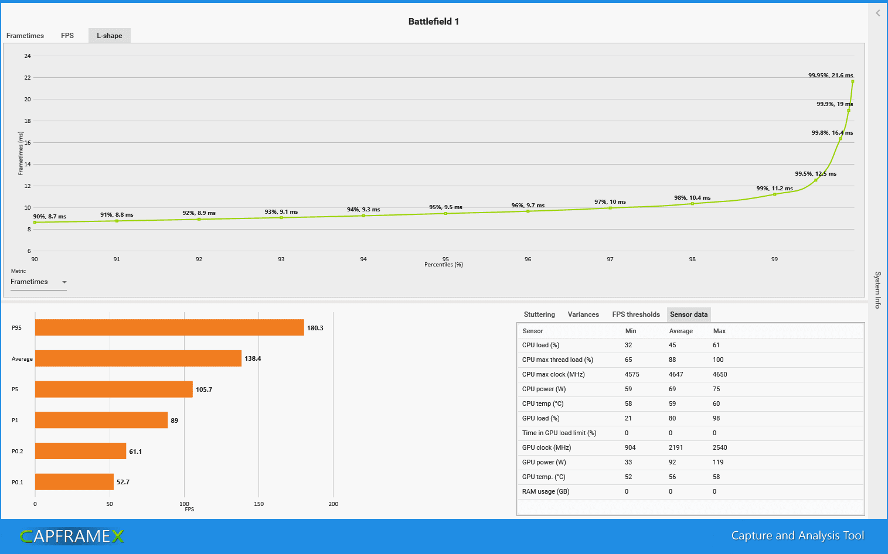Switch to the FPS tab
888x554 pixels.
pos(67,36)
